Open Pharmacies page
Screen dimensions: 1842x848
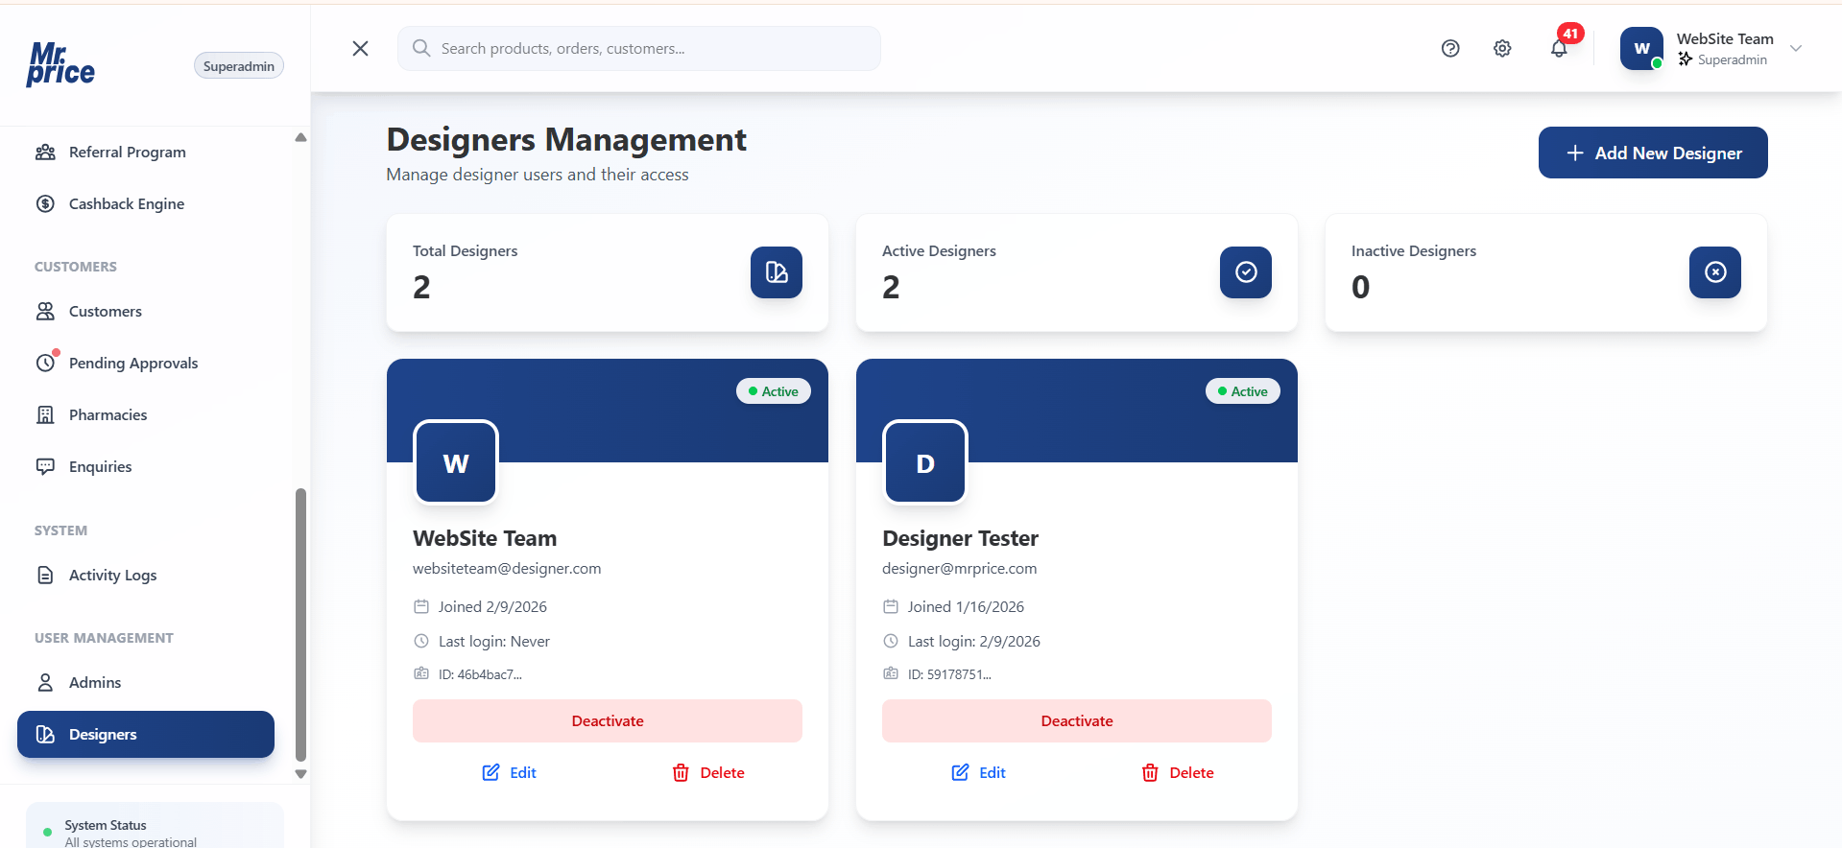[x=146, y=414]
